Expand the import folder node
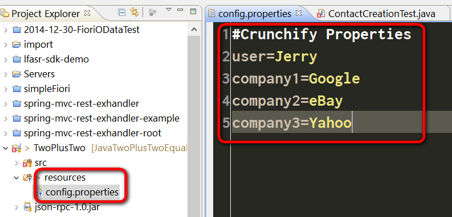The image size is (452, 217). point(6,45)
